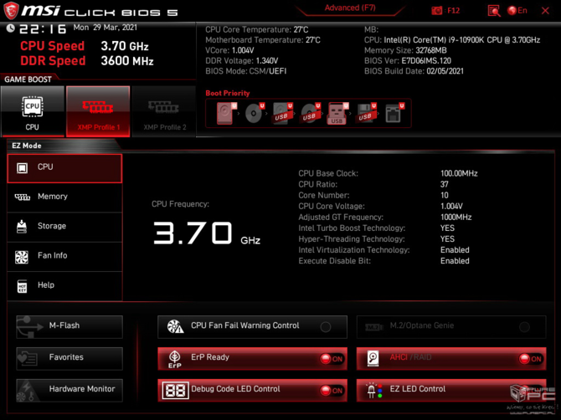This screenshot has width=561, height=420.
Task: Click the GAME BOOST label
Action: coord(28,79)
